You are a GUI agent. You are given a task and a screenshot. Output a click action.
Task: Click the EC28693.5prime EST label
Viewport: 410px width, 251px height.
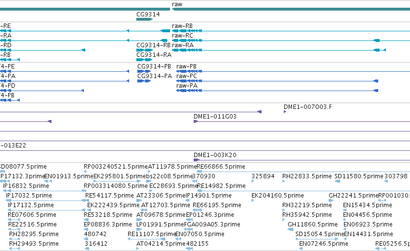tap(173, 186)
